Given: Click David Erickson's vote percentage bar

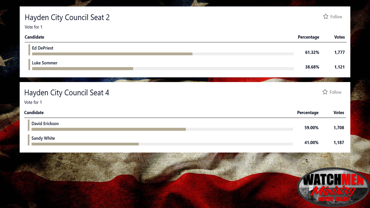Looking at the screenshot, I should 108,129.
